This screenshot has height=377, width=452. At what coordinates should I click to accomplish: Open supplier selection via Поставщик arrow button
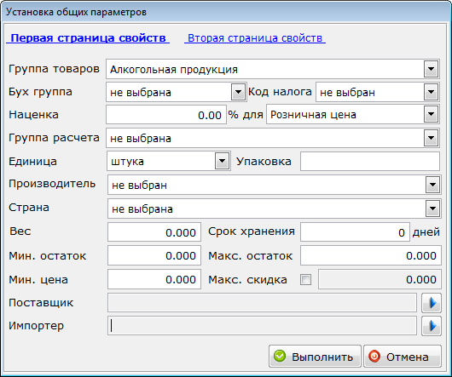[432, 303]
